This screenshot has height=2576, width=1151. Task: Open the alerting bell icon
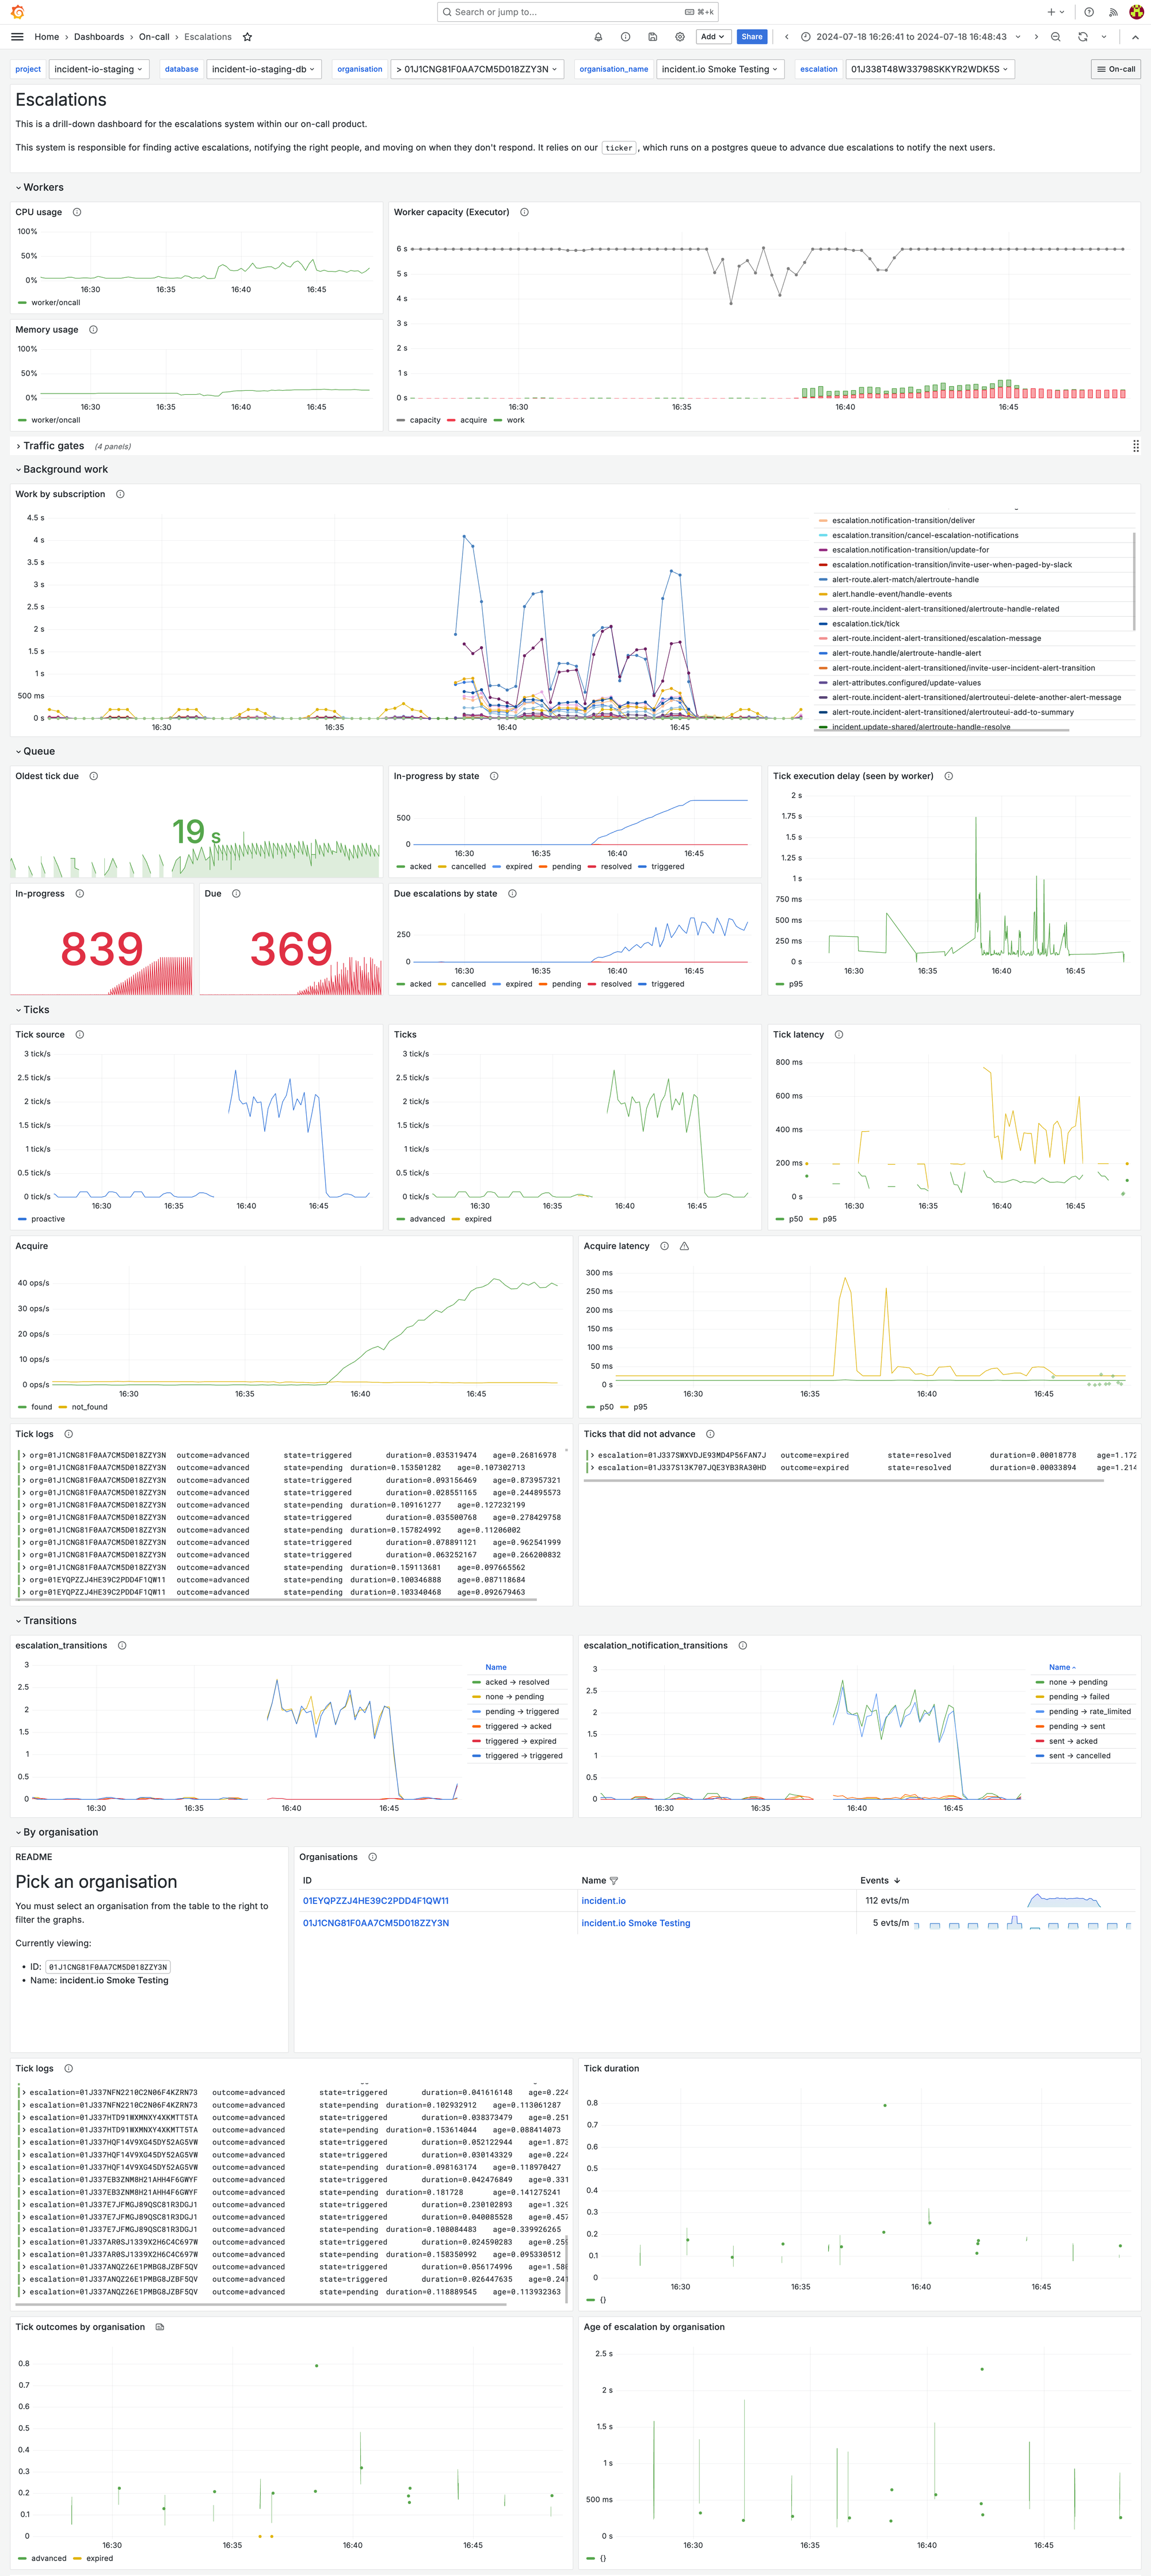[598, 37]
